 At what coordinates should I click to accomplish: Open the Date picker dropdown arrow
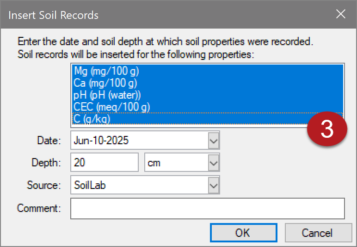point(214,141)
